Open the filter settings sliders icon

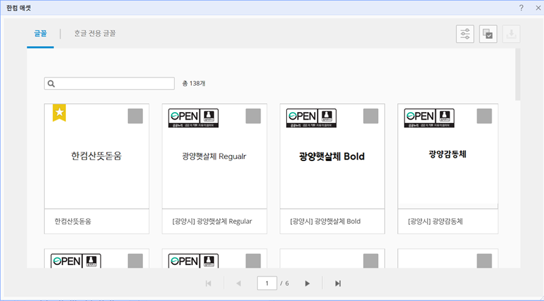(465, 34)
